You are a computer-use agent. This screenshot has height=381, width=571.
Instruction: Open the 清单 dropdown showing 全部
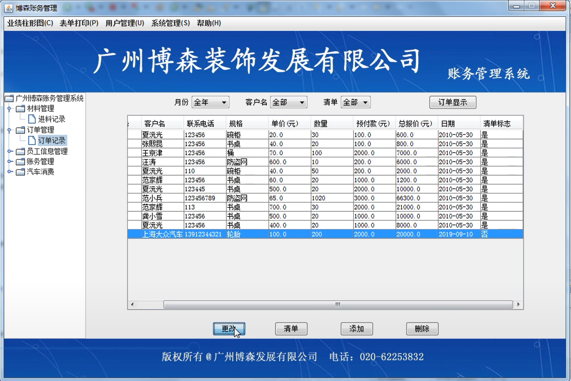(356, 102)
